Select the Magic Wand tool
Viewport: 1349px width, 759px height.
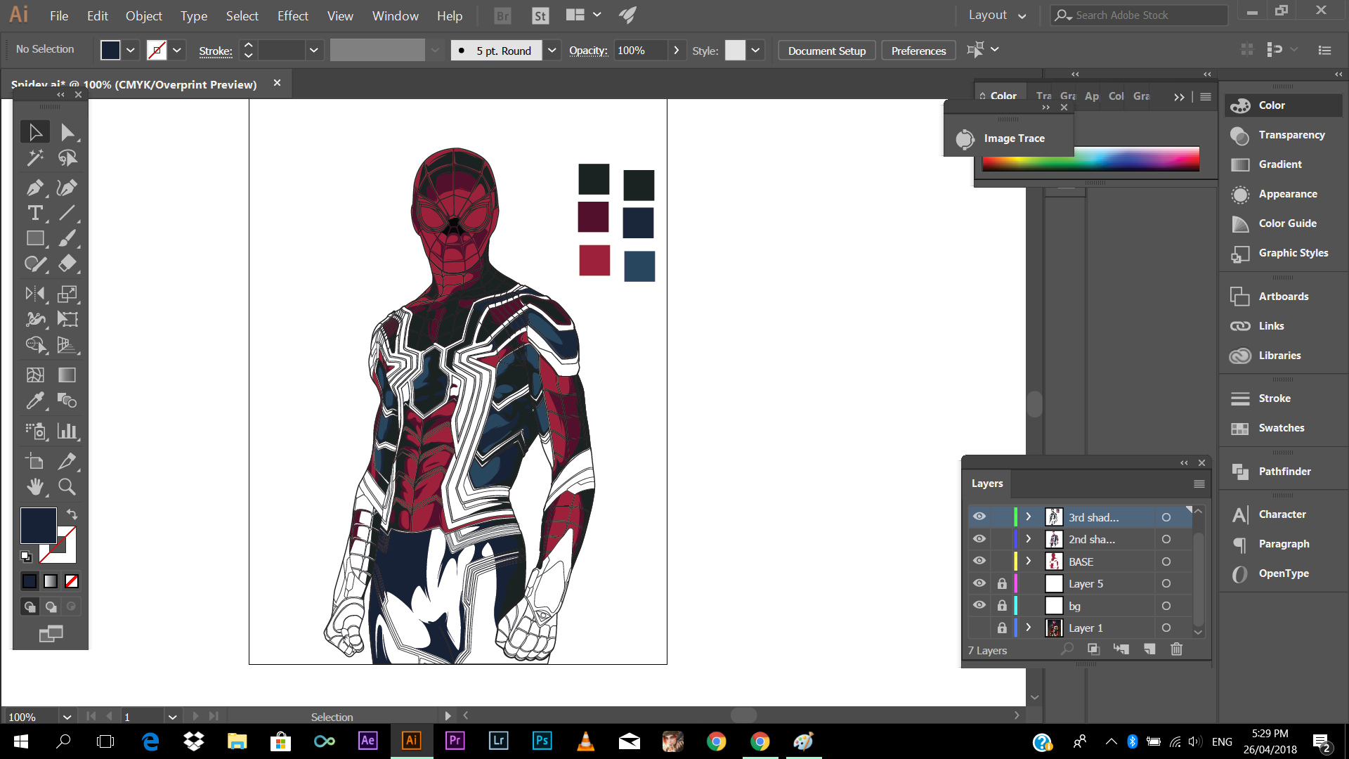pos(35,158)
